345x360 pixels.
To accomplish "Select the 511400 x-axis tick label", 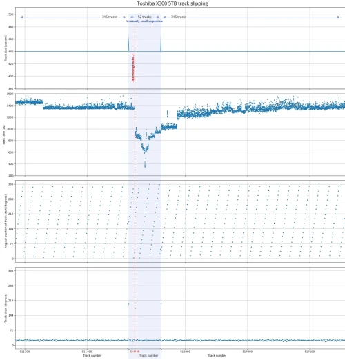I will point(87,352).
